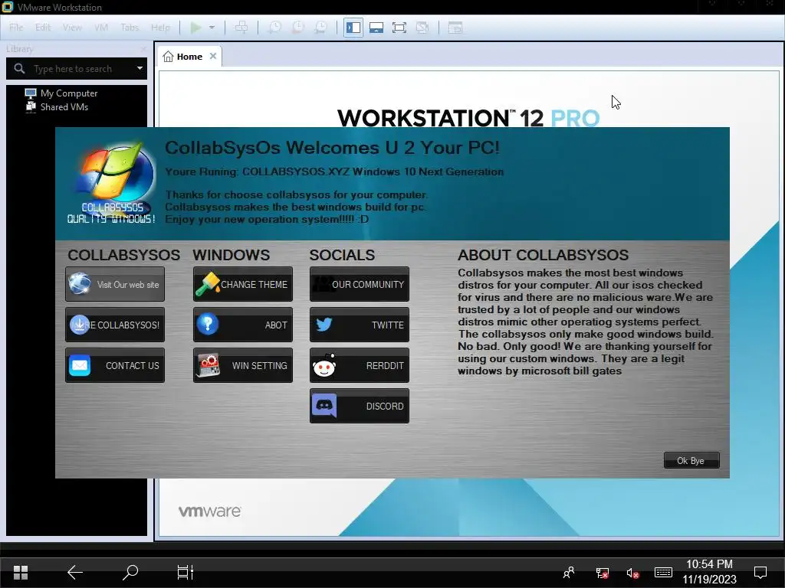
Task: Click the VMware Workstation title bar icon
Action: [x=8, y=7]
